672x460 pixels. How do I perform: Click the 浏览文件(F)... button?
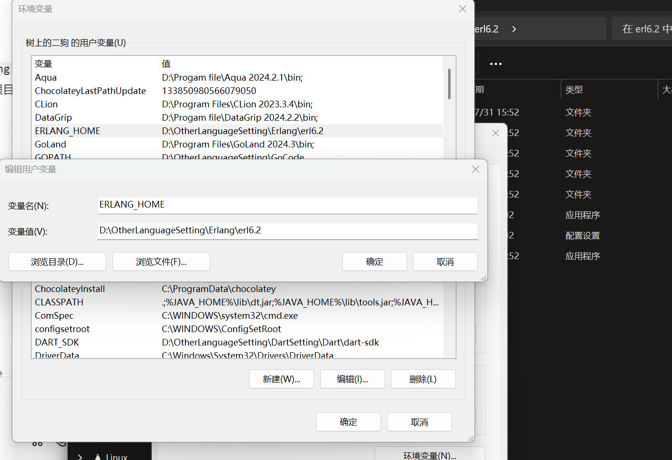pos(161,261)
